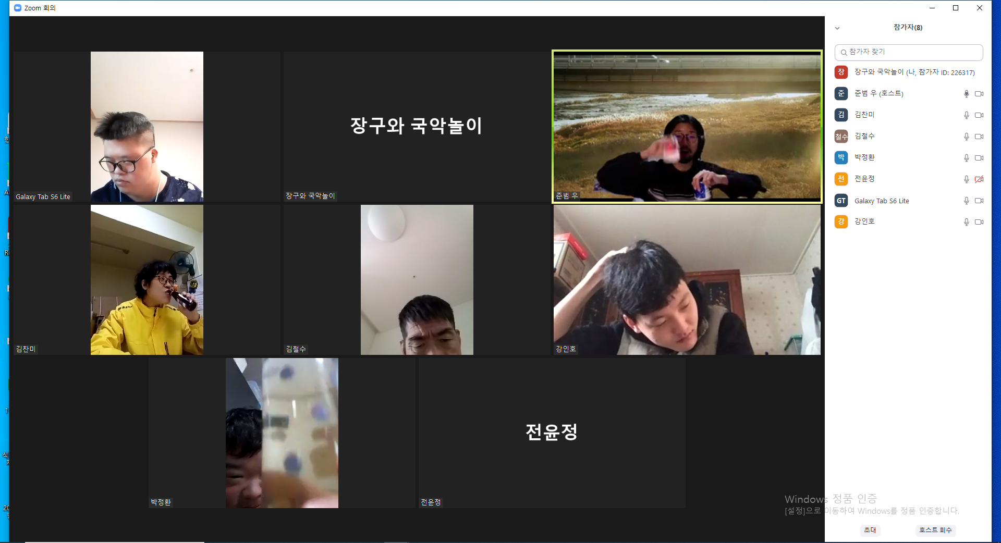The height and width of the screenshot is (543, 1001).
Task: Focus the 참가자 찾기 search field
Action: pos(909,52)
